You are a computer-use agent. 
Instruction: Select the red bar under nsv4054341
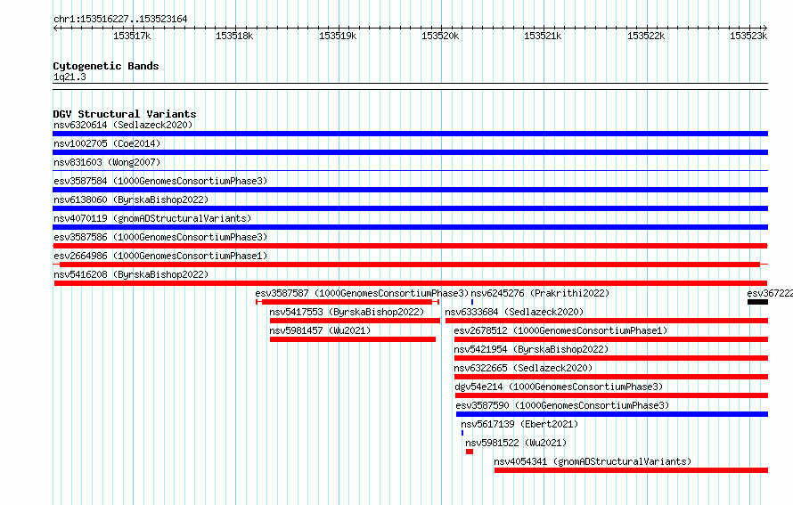pyautogui.click(x=631, y=470)
